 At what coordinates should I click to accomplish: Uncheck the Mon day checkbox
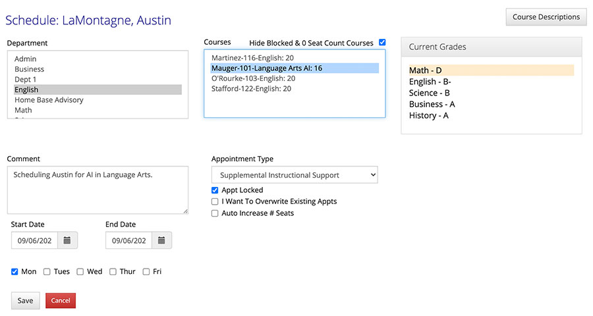coord(14,271)
